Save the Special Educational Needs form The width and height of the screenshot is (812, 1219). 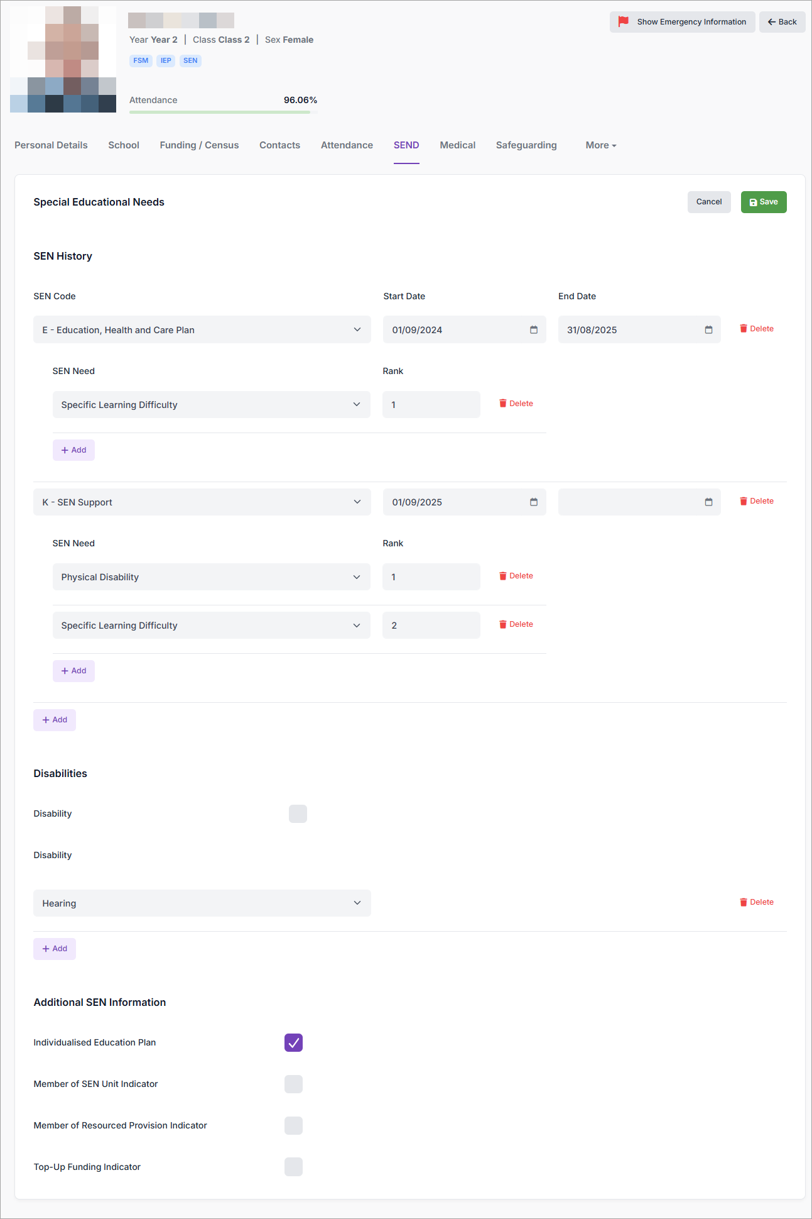click(763, 202)
